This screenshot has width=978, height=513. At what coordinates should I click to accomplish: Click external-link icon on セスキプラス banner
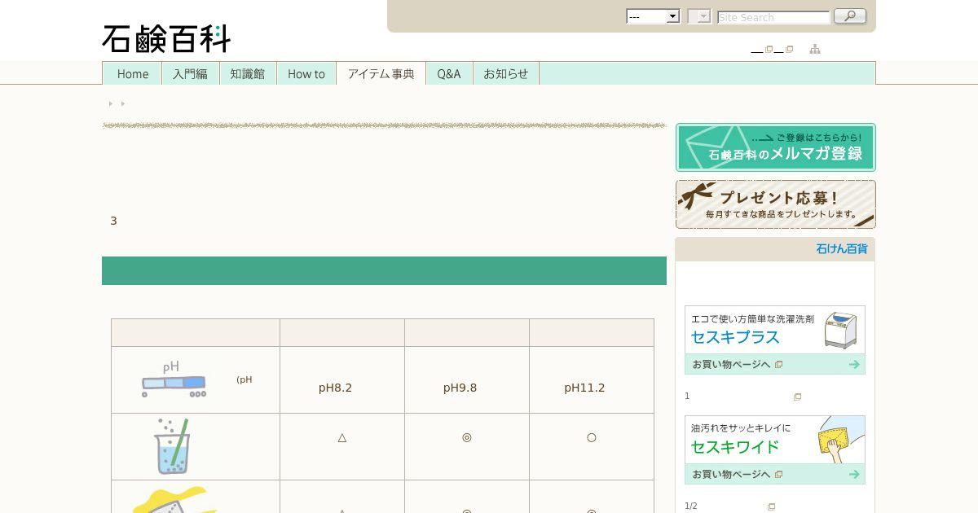tap(778, 365)
